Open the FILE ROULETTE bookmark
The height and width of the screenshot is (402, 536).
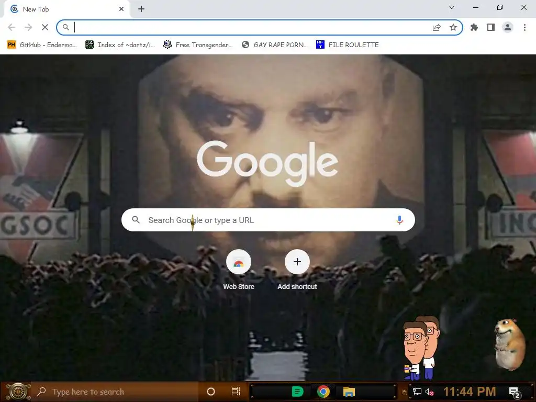click(x=348, y=45)
